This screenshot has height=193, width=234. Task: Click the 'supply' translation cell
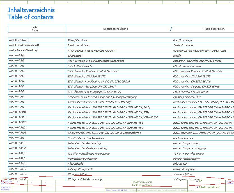(177, 56)
